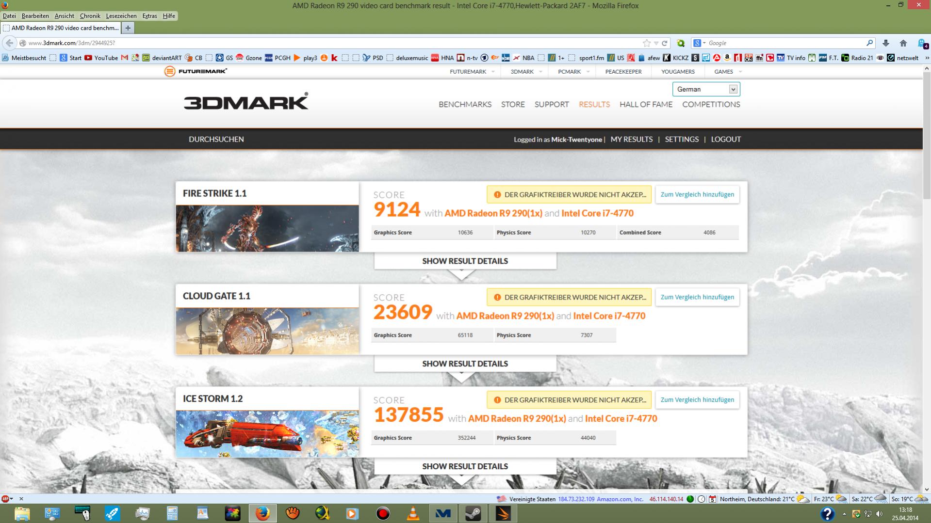Screen dimensions: 931x523
Task: Open PEACEKEEPER top navigation link
Action: click(x=623, y=71)
